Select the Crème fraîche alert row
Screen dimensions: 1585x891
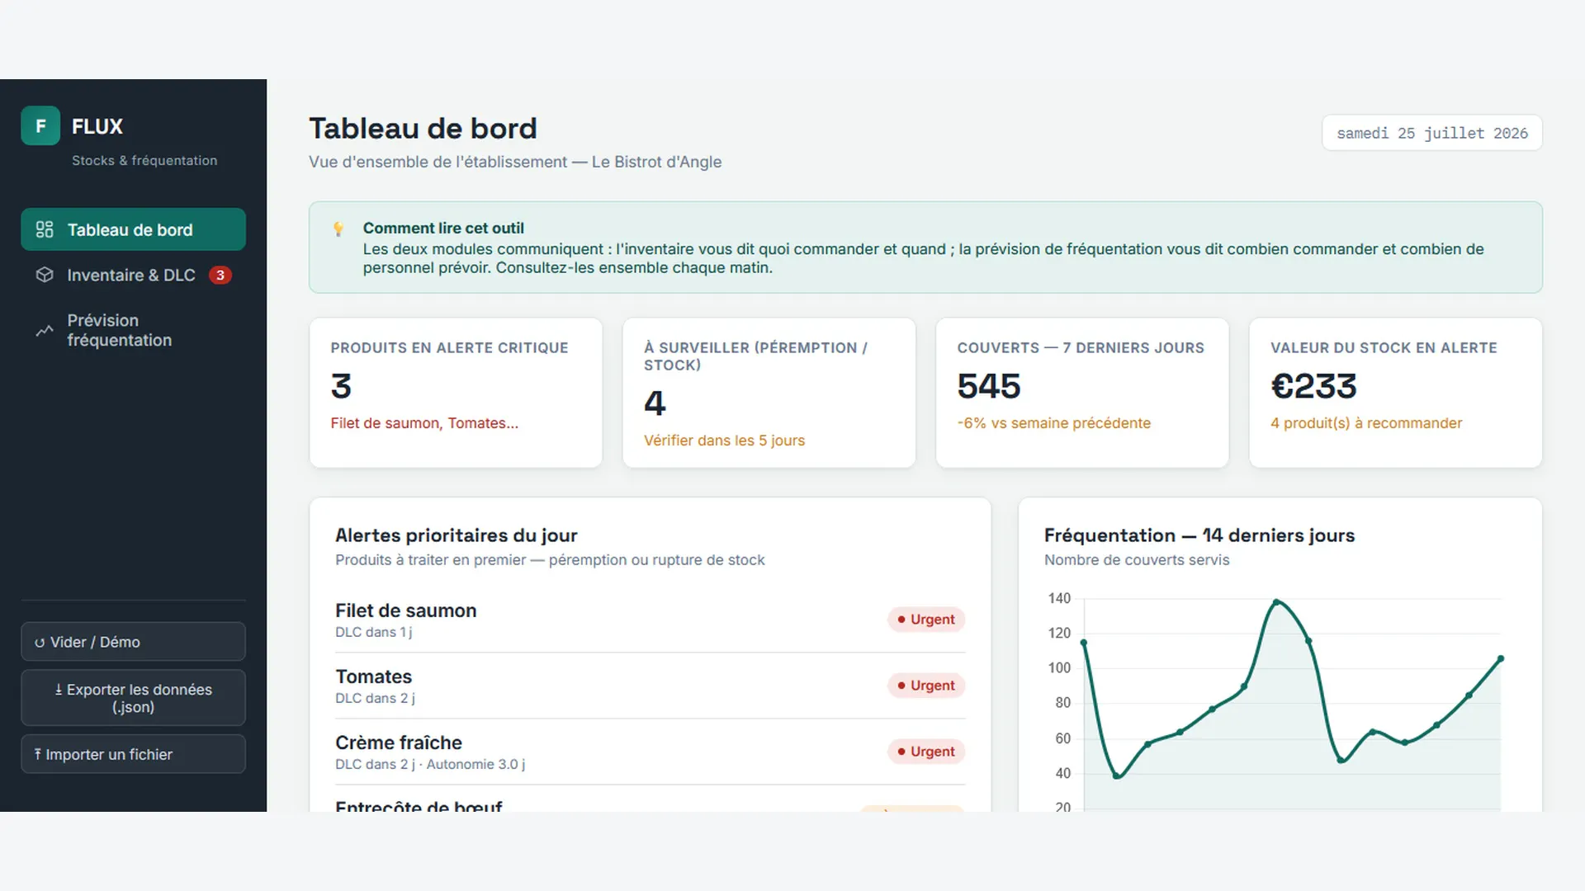tap(650, 752)
